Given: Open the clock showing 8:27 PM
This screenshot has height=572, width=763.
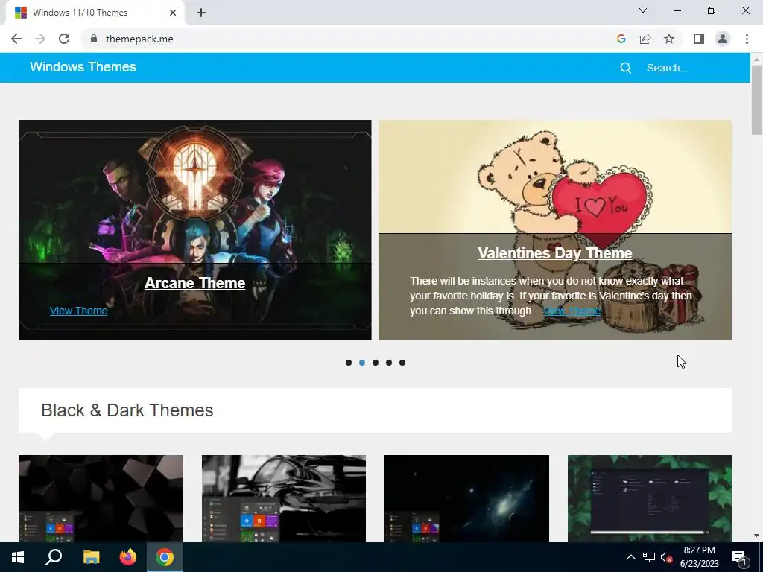Looking at the screenshot, I should (x=699, y=557).
